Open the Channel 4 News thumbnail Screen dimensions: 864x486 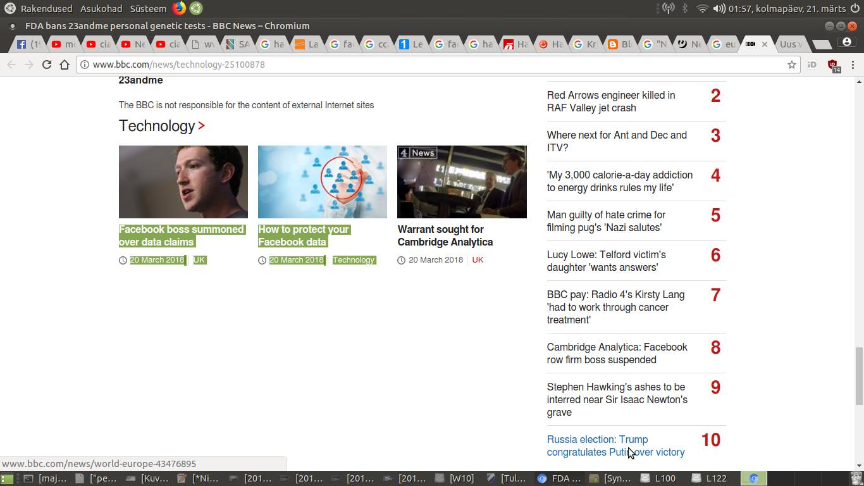click(x=462, y=182)
